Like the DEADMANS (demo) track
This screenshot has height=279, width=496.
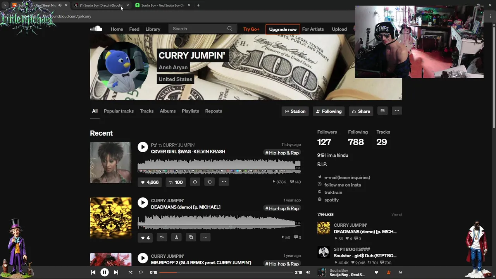point(145,238)
